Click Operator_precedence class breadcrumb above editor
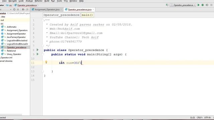 point(62,15)
